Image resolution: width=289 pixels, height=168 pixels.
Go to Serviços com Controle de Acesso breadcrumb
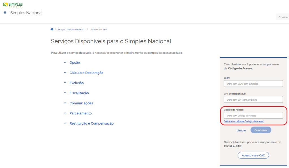pos(71,29)
